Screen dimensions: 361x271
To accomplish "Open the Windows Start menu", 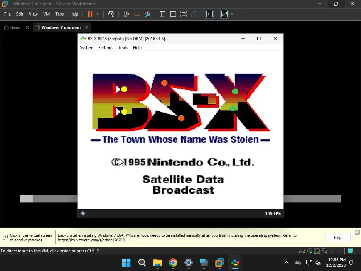I will pyautogui.click(x=126, y=263).
